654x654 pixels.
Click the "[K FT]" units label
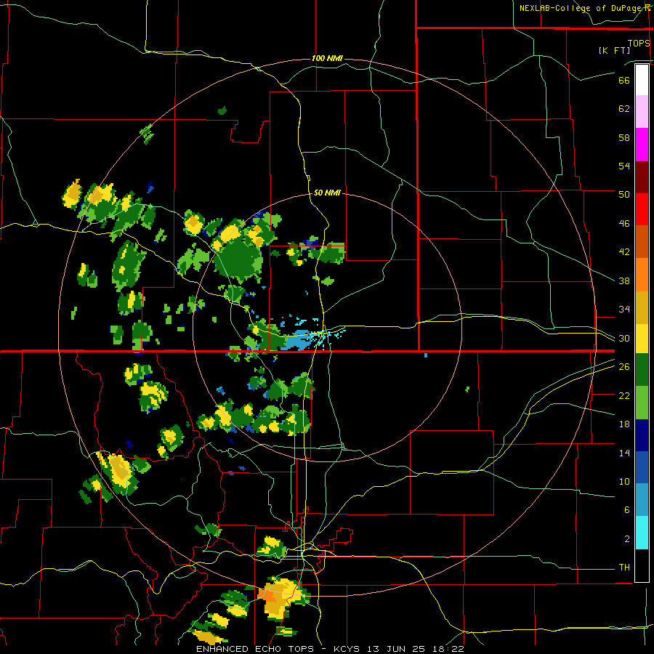(x=614, y=50)
